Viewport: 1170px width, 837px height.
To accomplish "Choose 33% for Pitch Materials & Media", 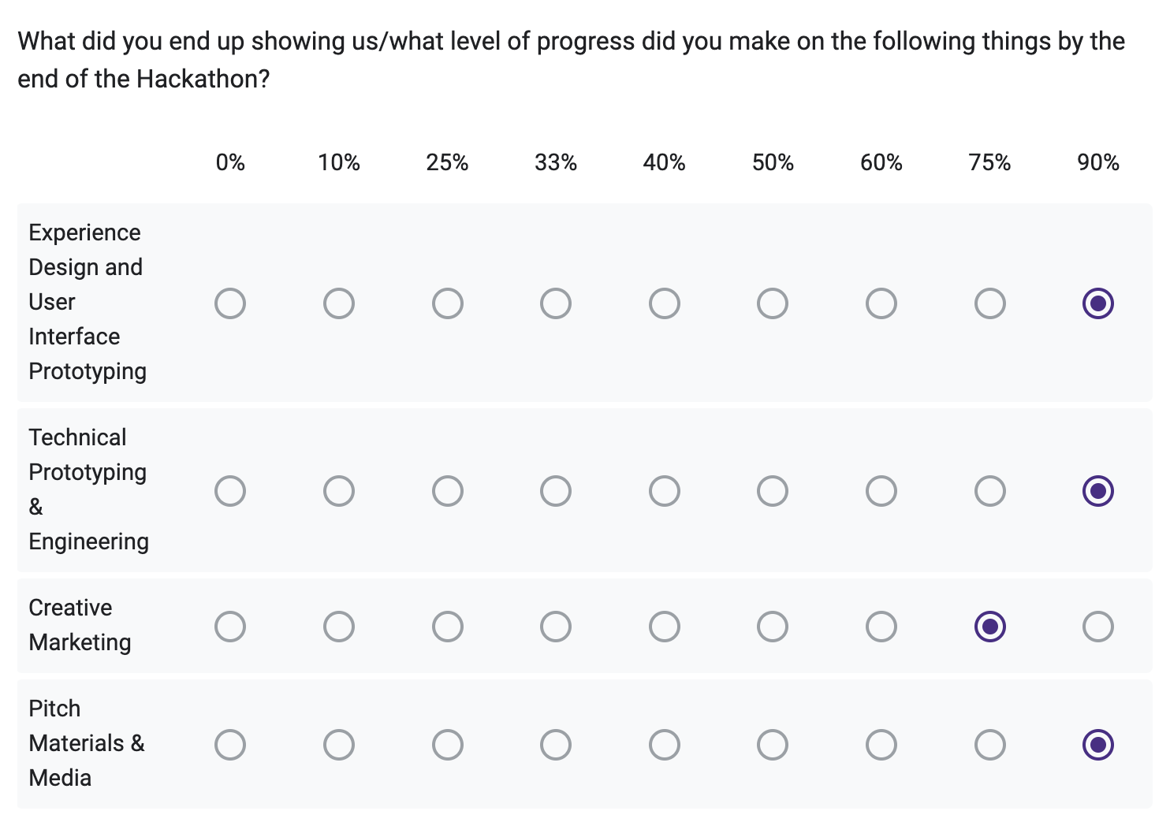I will [556, 745].
